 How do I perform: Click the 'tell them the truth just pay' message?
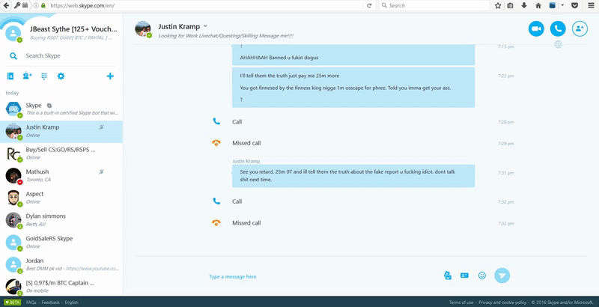click(x=289, y=76)
